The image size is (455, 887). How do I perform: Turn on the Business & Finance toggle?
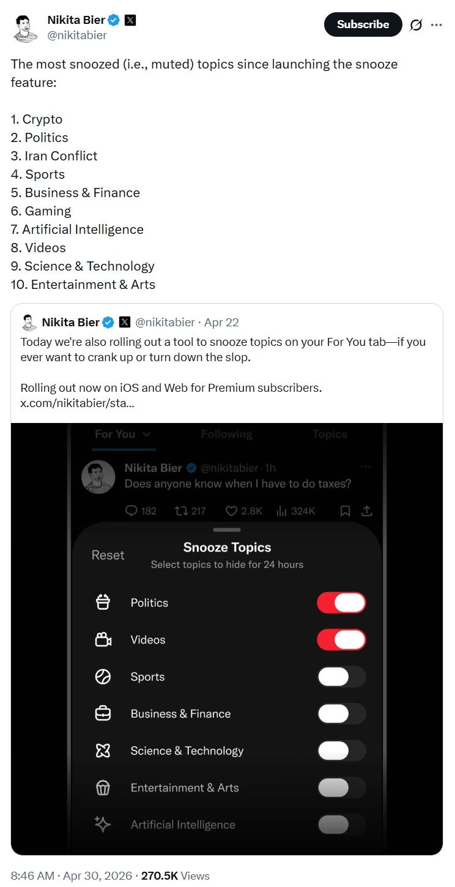point(341,714)
